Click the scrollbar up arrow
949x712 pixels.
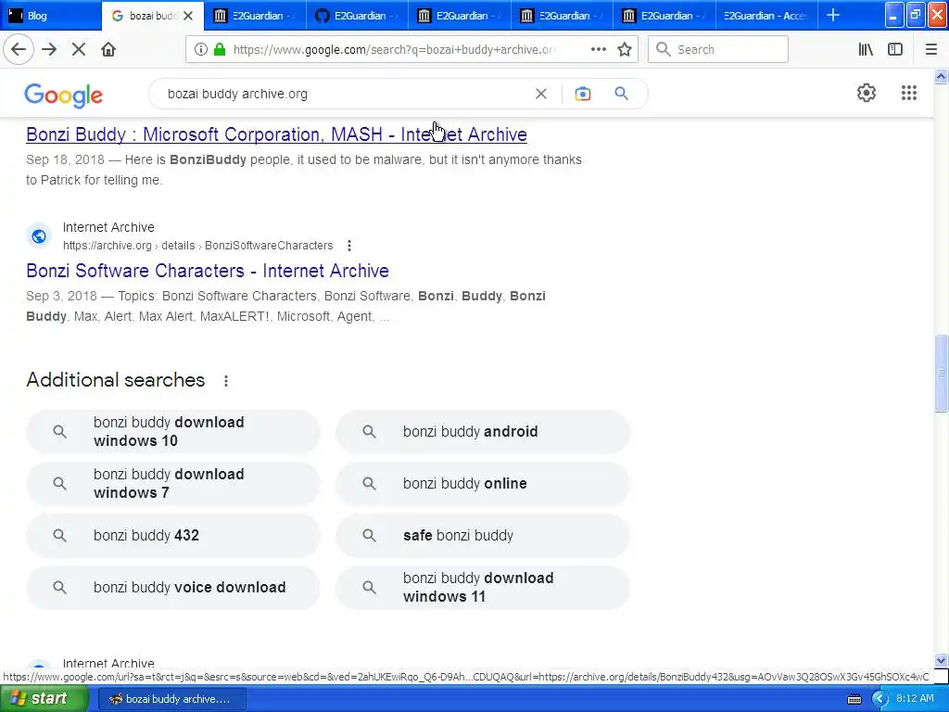pyautogui.click(x=941, y=76)
